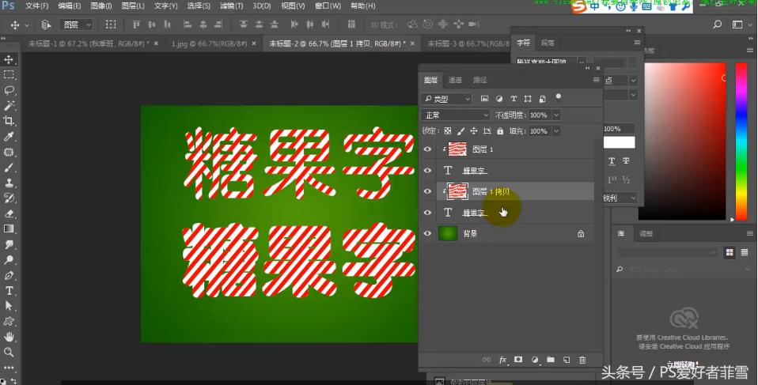Switch to 未标题-1 document tab
This screenshot has width=758, height=385.
click(88, 43)
